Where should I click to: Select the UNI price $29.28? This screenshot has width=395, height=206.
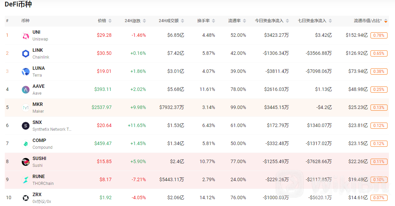pos(104,35)
